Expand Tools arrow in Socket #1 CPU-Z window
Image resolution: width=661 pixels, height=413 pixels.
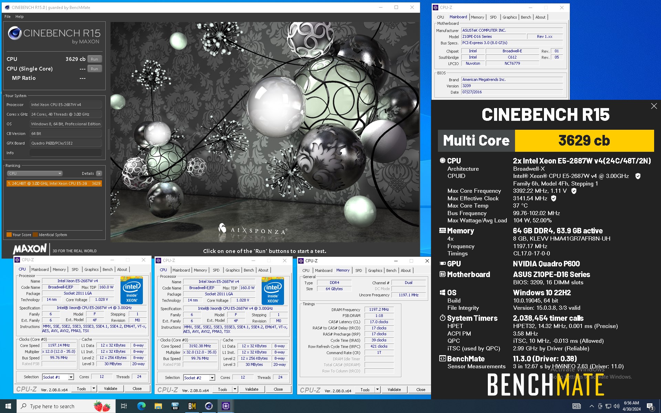94,389
